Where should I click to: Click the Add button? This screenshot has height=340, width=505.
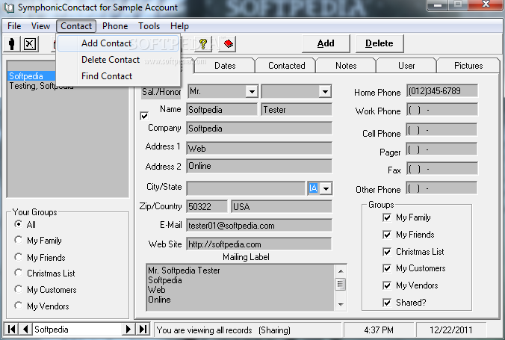coord(326,43)
